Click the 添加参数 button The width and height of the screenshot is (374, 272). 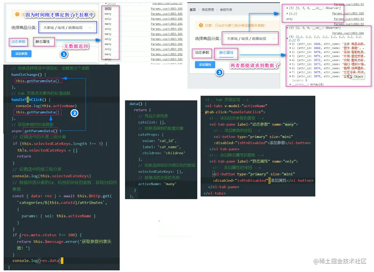pos(21,54)
